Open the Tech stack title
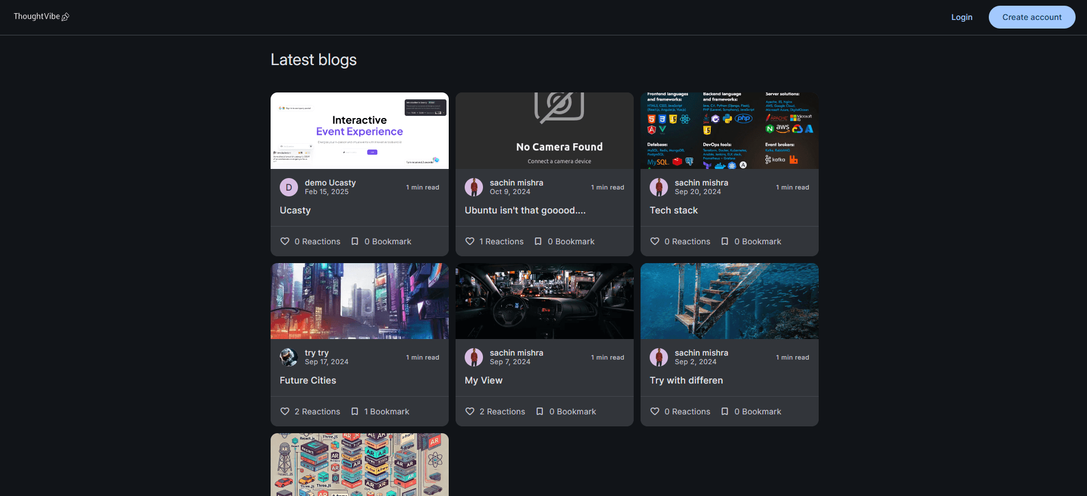 pyautogui.click(x=674, y=210)
